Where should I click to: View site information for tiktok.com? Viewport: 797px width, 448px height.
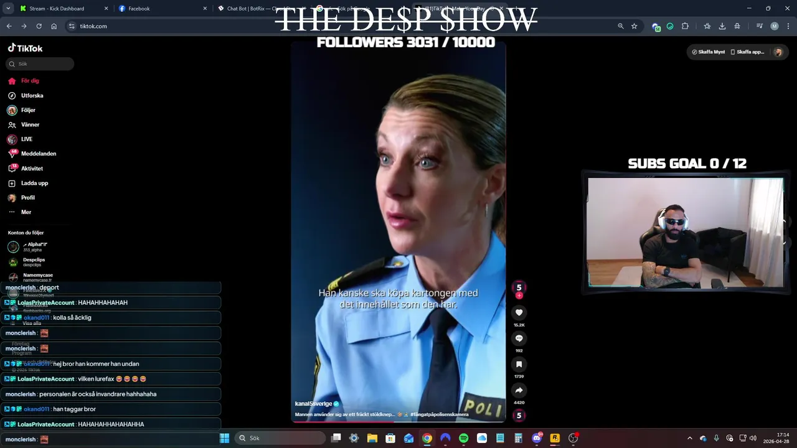click(72, 26)
